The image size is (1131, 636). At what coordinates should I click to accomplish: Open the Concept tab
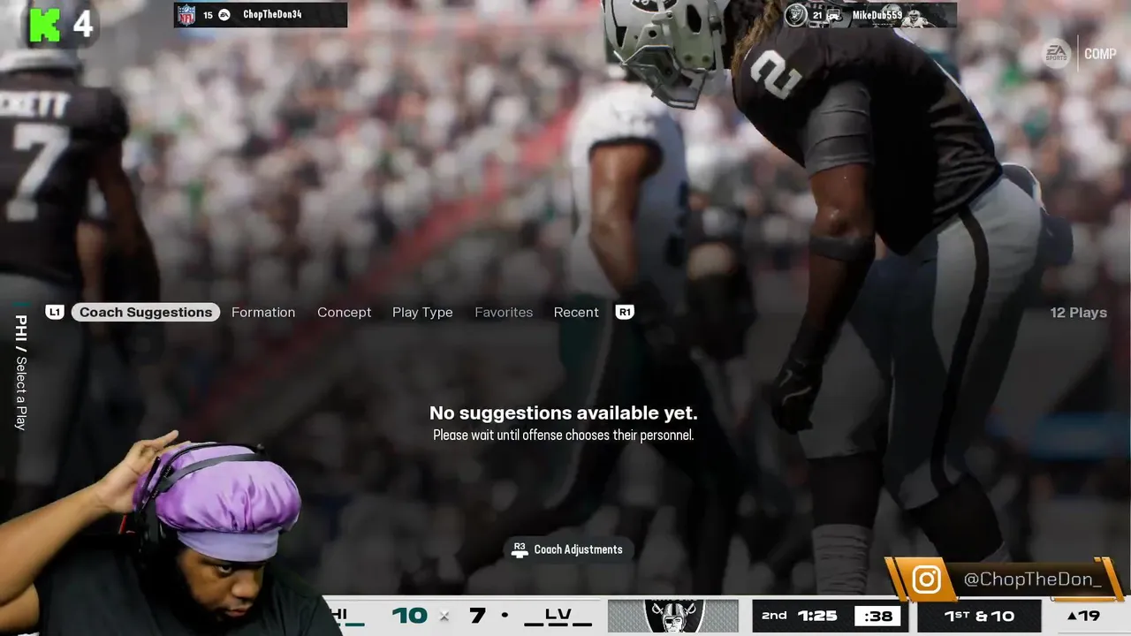tap(345, 312)
